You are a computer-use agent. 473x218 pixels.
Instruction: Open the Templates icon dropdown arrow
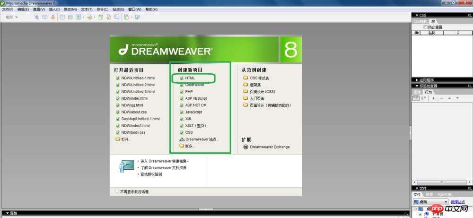click(x=131, y=17)
